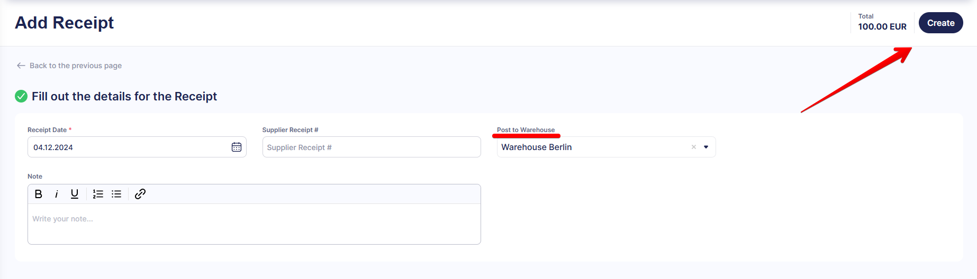This screenshot has height=279, width=977.
Task: Insert a bulleted list in note
Action: tap(116, 194)
